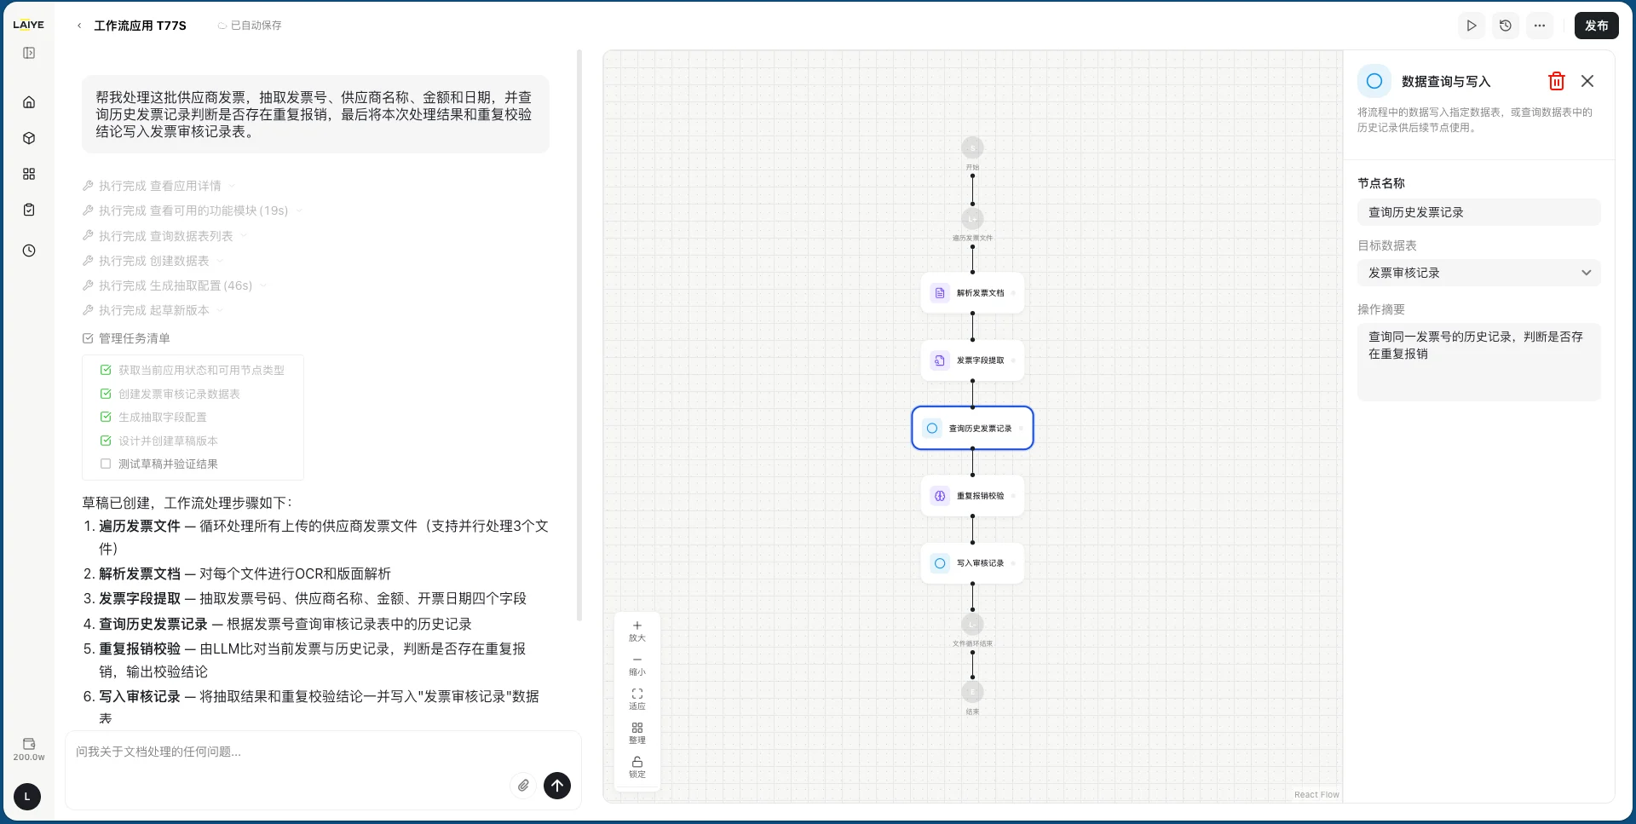
Task: Expand 执行完成 起草新版本 step
Action: tap(153, 310)
